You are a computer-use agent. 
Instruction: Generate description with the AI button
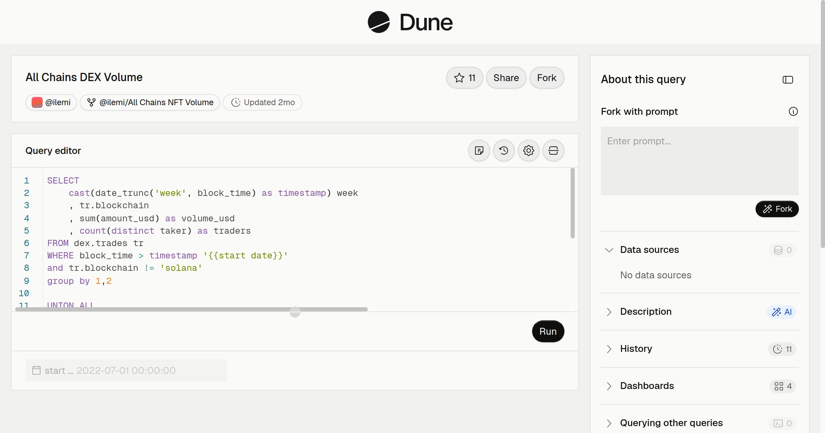781,312
